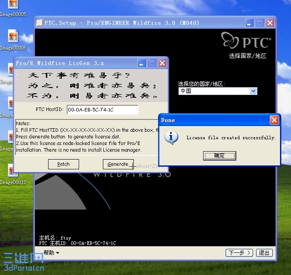Click the LicGen maximize button
The height and width of the screenshot is (275, 291).
pyautogui.click(x=152, y=63)
